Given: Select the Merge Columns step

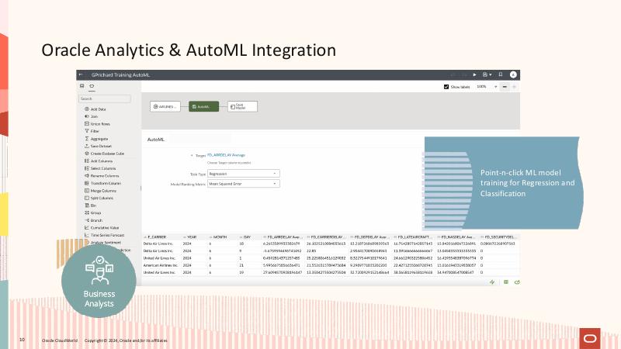Looking at the screenshot, I should pyautogui.click(x=100, y=191).
